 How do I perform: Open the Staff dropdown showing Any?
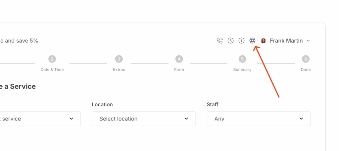pos(259,119)
